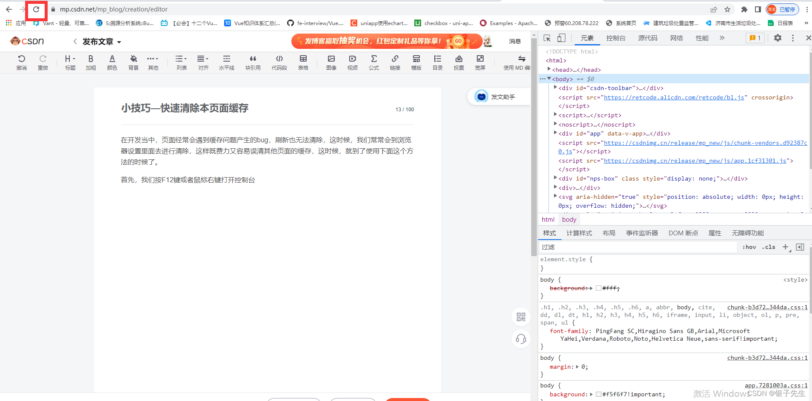The width and height of the screenshot is (812, 401).
Task: Show more DevTools tabs chevron
Action: [x=722, y=38]
